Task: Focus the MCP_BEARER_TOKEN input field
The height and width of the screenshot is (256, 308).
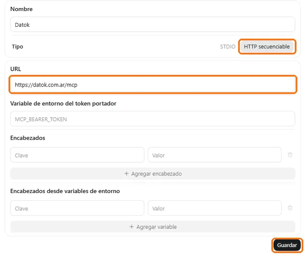Action: (x=153, y=119)
